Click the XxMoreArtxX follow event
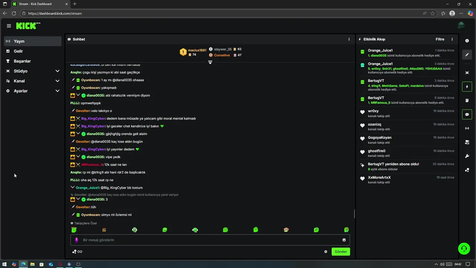The height and width of the screenshot is (268, 476). (x=407, y=179)
